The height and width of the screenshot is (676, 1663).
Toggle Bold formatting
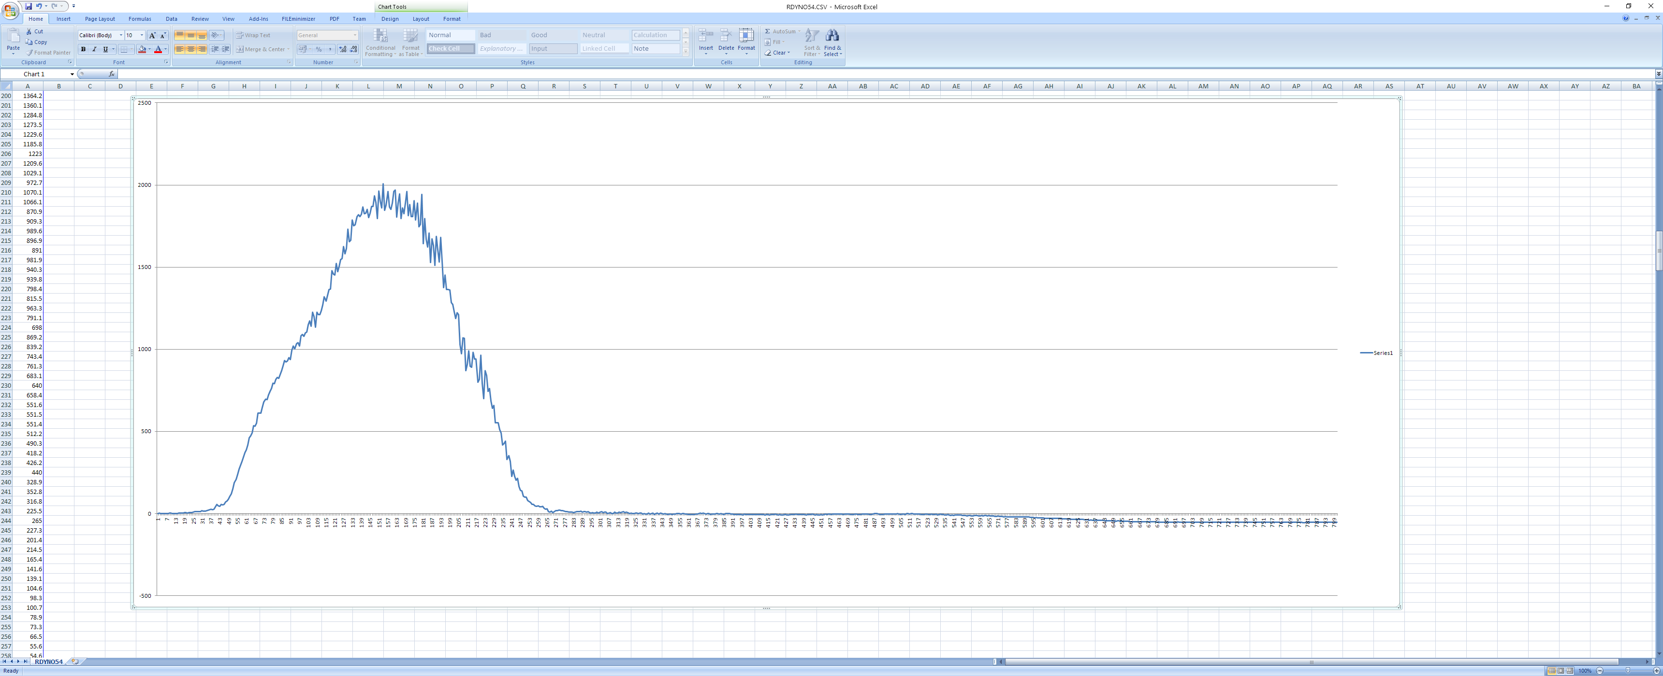click(x=83, y=49)
